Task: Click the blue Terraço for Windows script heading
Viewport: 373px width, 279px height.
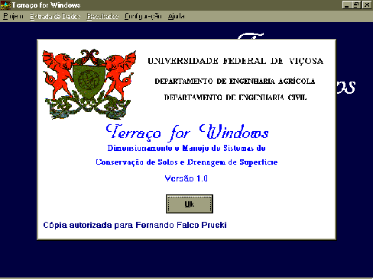Action: [187, 133]
